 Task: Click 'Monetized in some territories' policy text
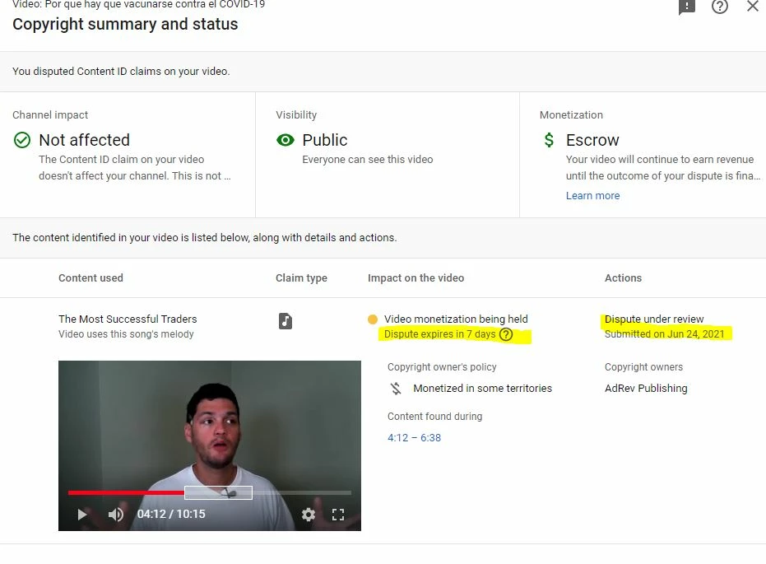pos(483,389)
